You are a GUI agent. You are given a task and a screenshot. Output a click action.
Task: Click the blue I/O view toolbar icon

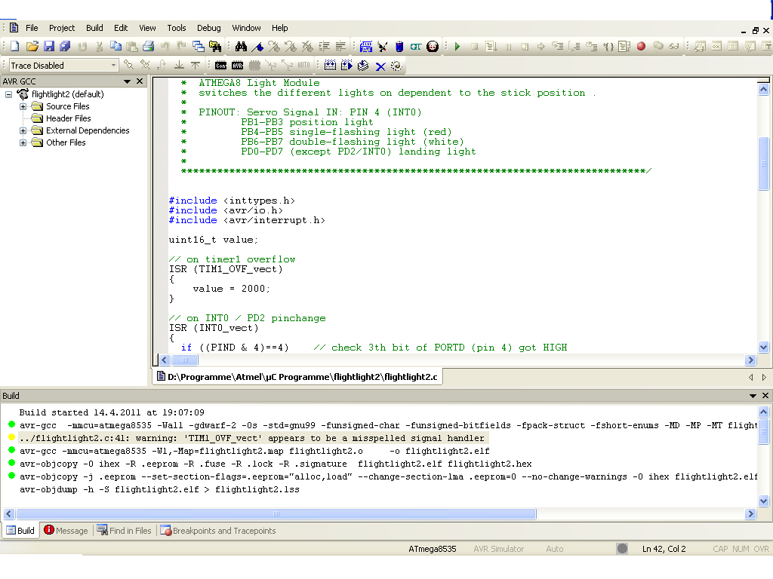tap(366, 46)
